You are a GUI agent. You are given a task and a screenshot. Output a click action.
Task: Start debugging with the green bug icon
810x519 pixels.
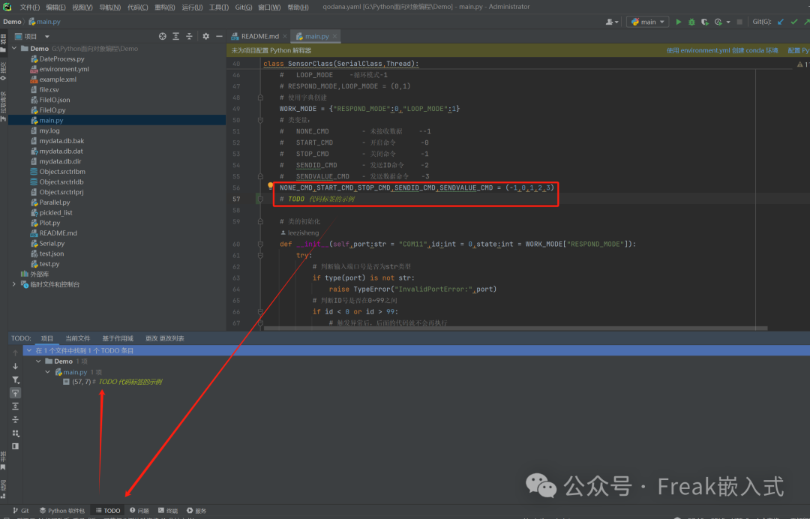point(691,22)
